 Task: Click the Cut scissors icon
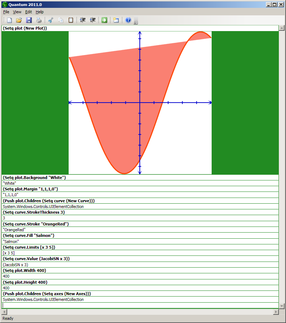[51, 20]
